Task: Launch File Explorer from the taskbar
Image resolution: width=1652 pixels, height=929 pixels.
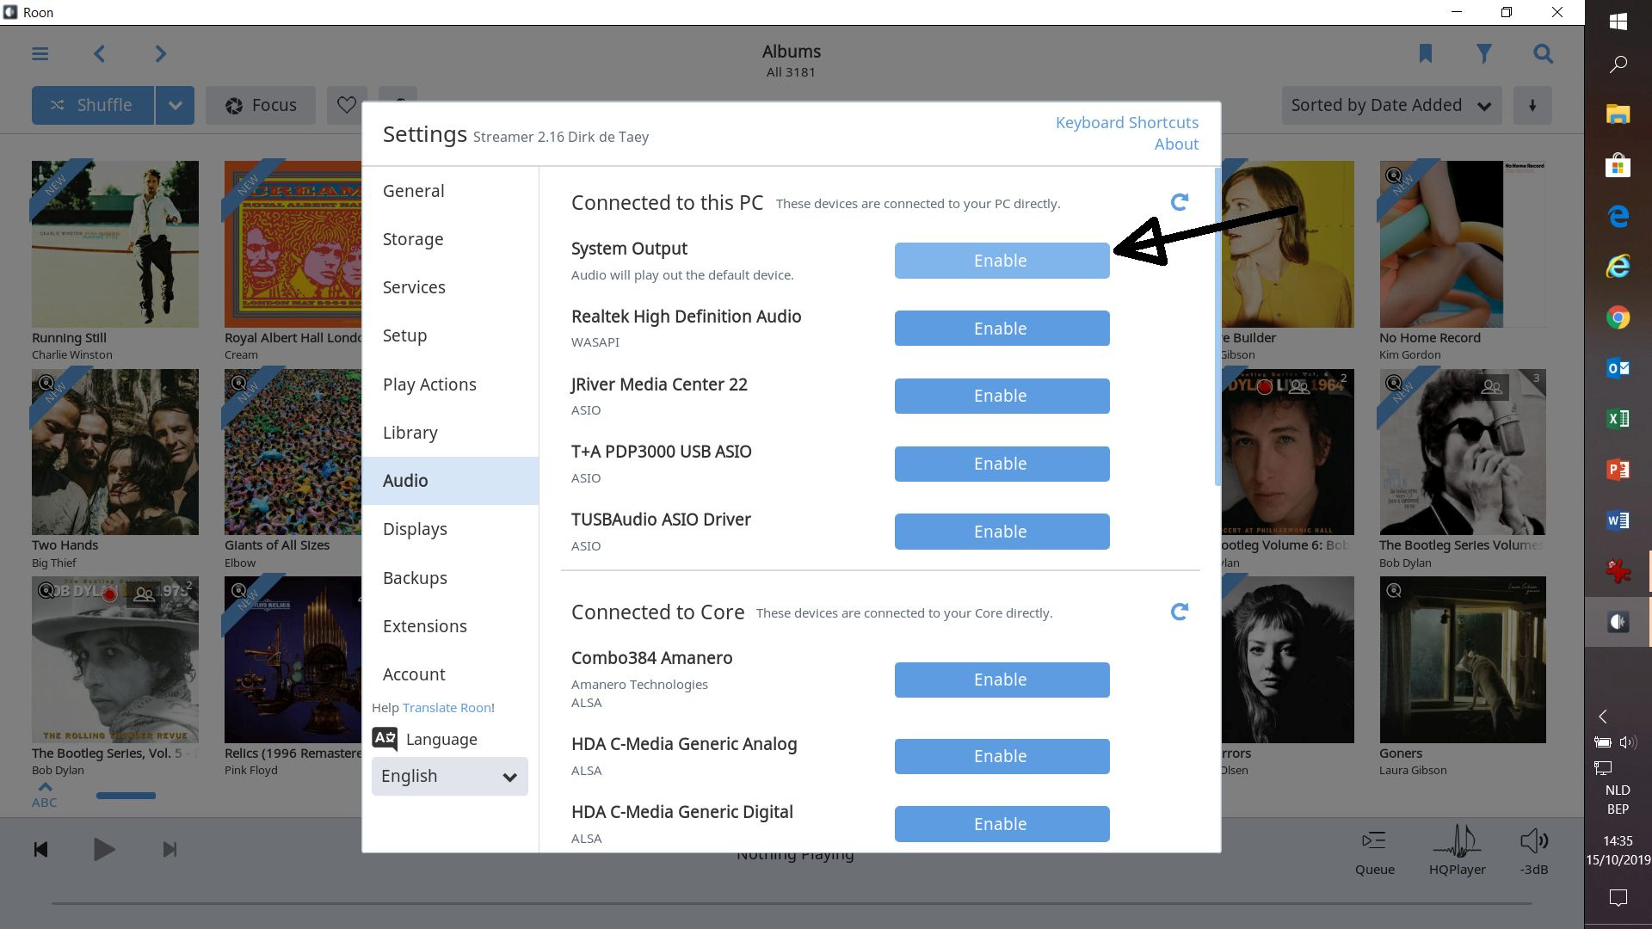Action: 1618,114
